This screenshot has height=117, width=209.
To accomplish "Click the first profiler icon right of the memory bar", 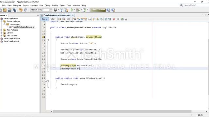I will point(108,10).
